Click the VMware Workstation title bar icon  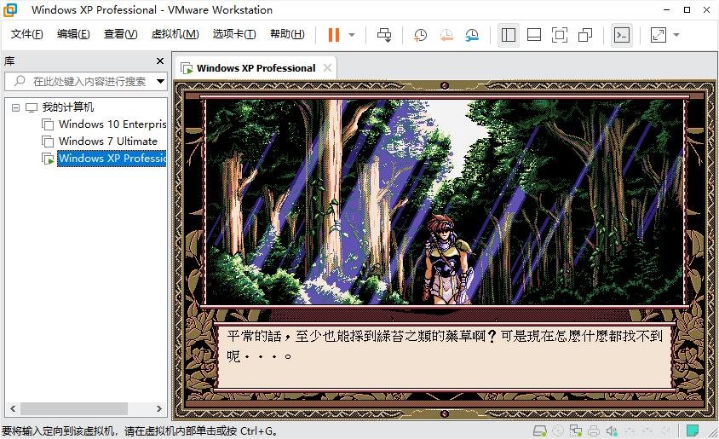click(10, 9)
